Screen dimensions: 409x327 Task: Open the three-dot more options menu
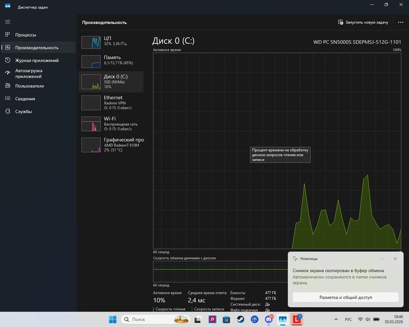click(401, 22)
